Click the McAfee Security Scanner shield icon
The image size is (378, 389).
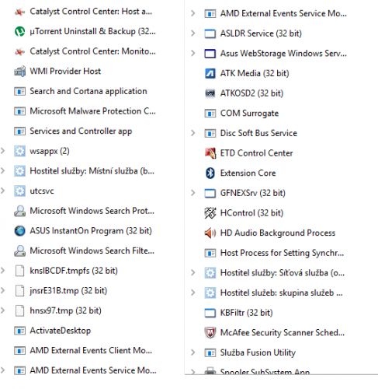click(210, 333)
